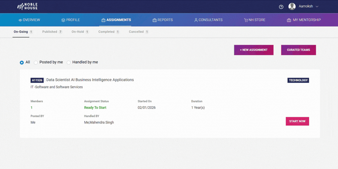Open the Data Scientist AI assignment title

tap(90, 80)
